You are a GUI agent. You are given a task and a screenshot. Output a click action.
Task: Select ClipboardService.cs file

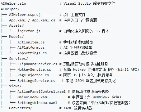click(37, 64)
